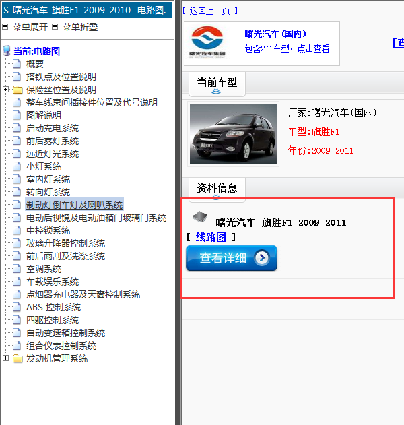This screenshot has height=425, width=404.
Task: Click the 旗胜F1 car photo thumbnail
Action: point(233,134)
